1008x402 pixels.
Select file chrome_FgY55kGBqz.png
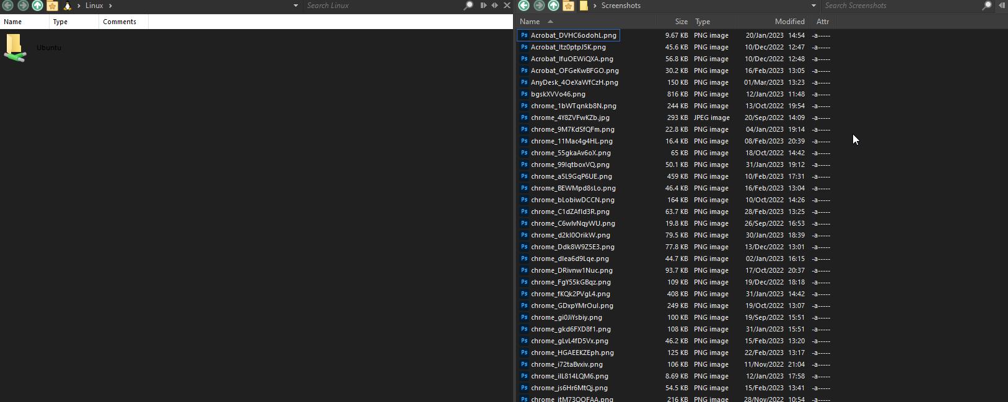point(571,282)
